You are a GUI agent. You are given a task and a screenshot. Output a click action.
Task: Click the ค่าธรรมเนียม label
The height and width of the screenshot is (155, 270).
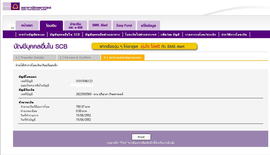coord(29,111)
